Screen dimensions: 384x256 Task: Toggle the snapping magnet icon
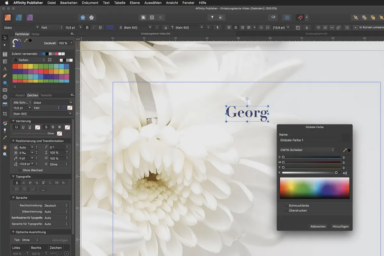pyautogui.click(x=300, y=17)
